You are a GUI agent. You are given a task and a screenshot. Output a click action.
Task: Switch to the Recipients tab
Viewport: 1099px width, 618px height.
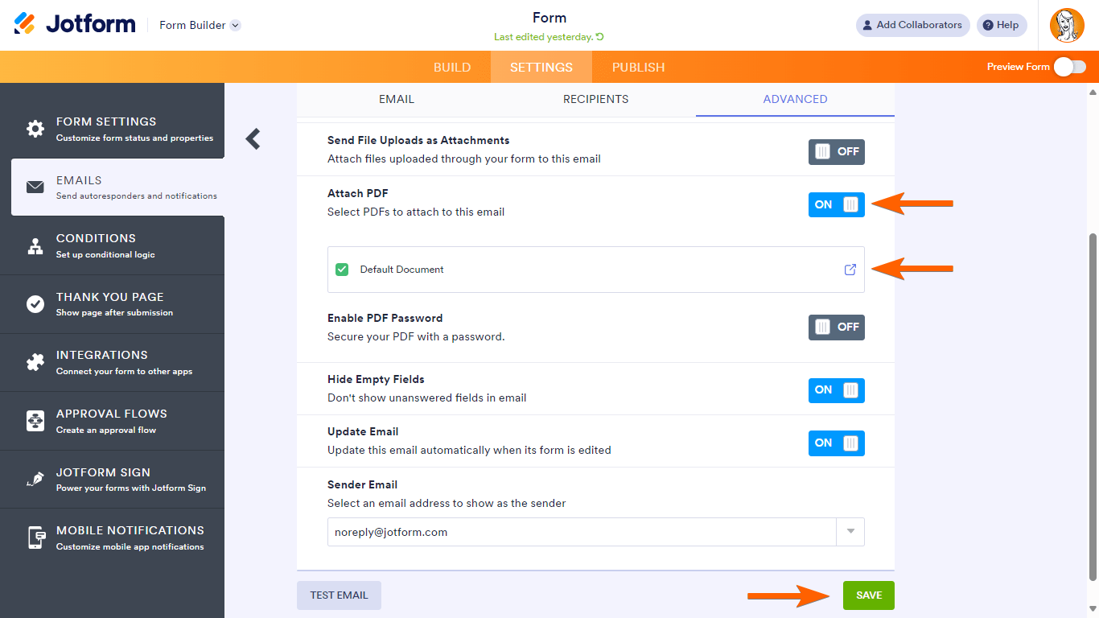pyautogui.click(x=595, y=99)
